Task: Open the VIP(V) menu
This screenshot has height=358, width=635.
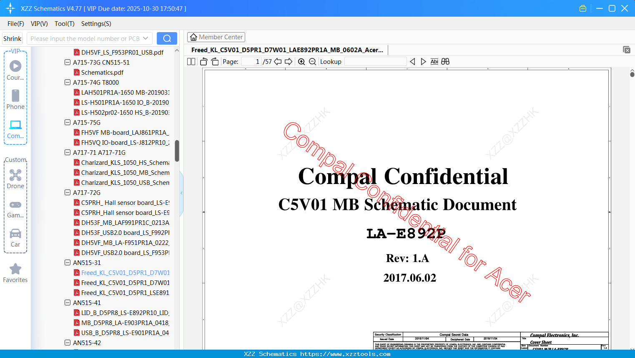Action: [39, 24]
